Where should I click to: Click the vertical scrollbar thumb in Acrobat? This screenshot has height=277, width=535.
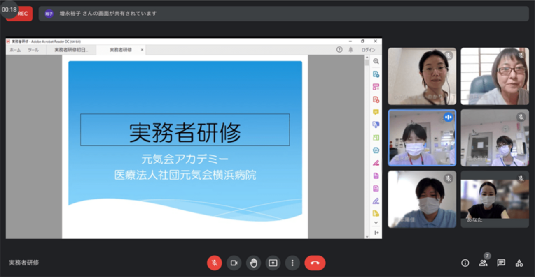click(367, 63)
